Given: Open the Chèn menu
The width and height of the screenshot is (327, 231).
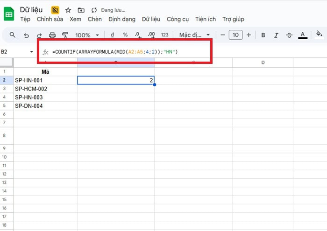Looking at the screenshot, I should click(x=94, y=19).
